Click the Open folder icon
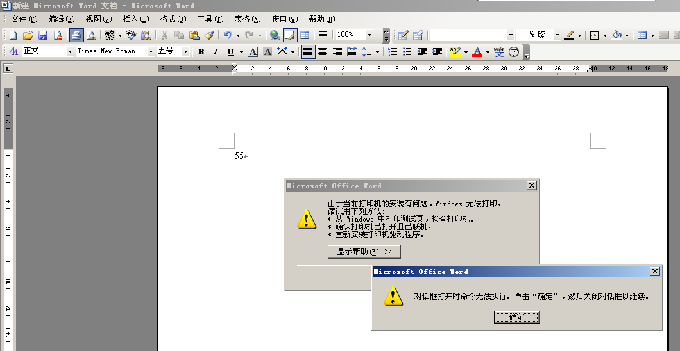680x351 pixels. pyautogui.click(x=28, y=35)
